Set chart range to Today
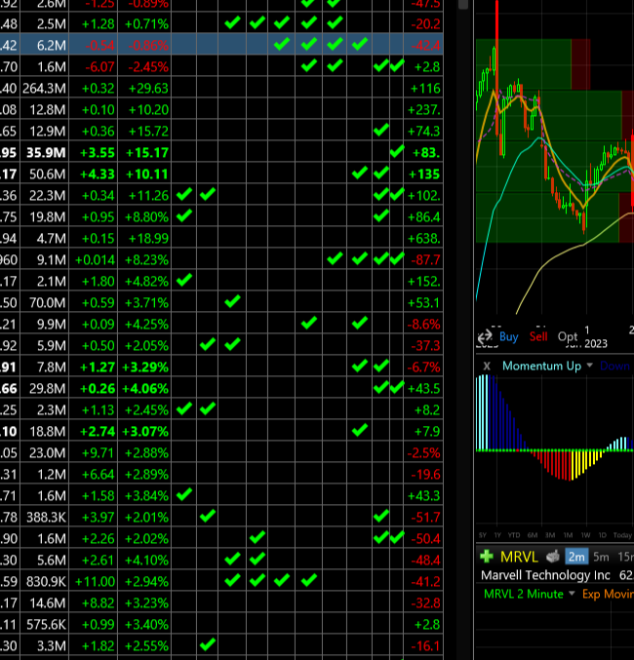The image size is (634, 660). (622, 535)
